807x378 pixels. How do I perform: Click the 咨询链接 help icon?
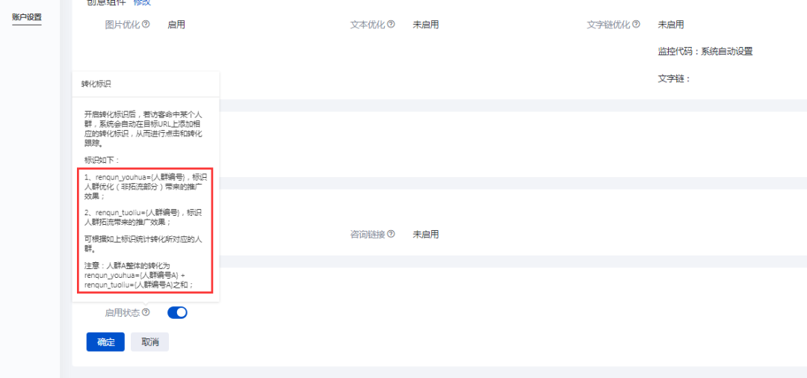pyautogui.click(x=391, y=234)
